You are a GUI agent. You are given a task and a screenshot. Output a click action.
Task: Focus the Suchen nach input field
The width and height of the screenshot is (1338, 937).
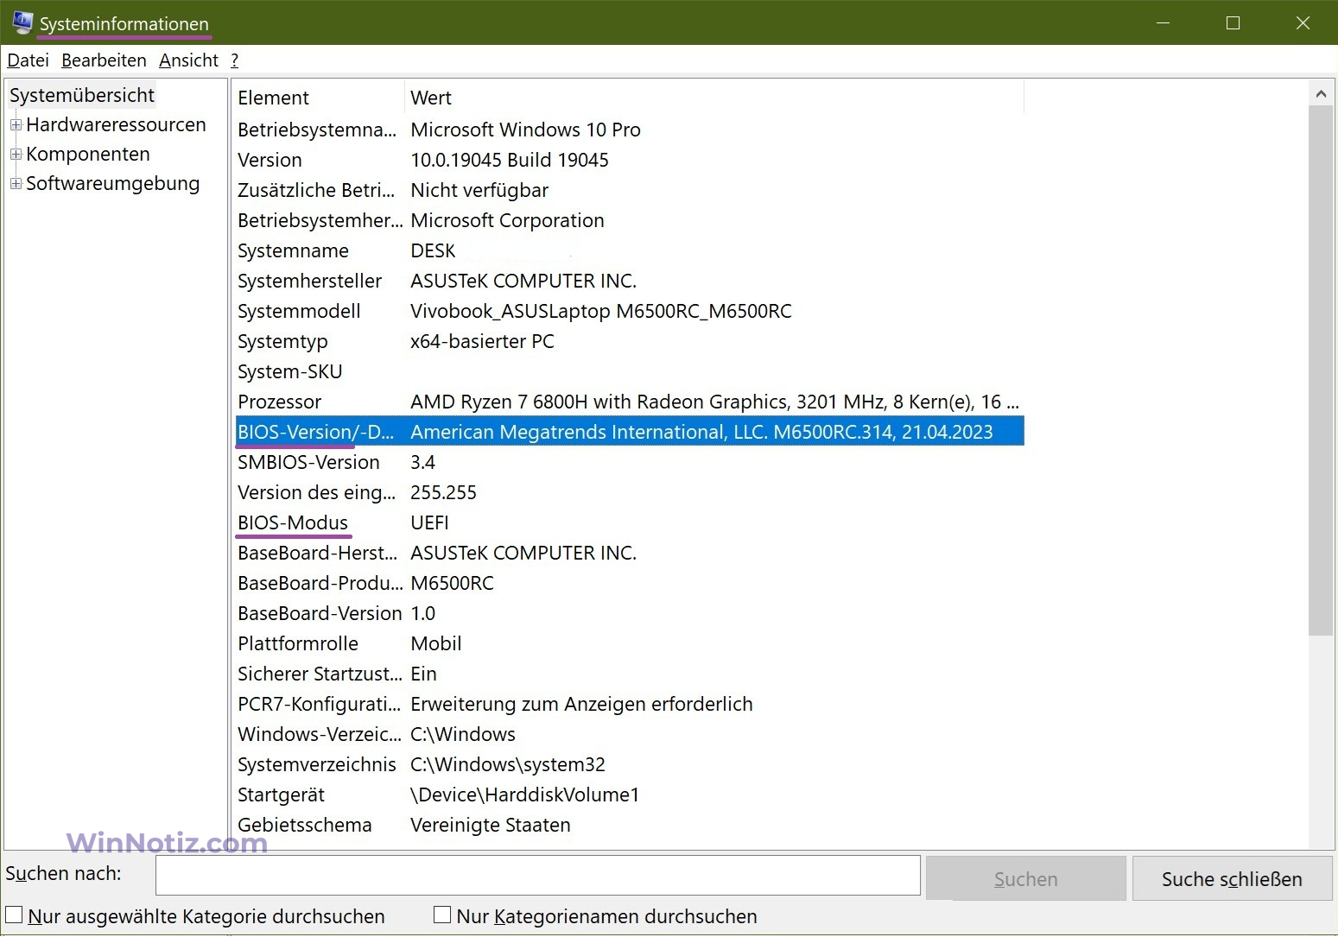point(537,876)
